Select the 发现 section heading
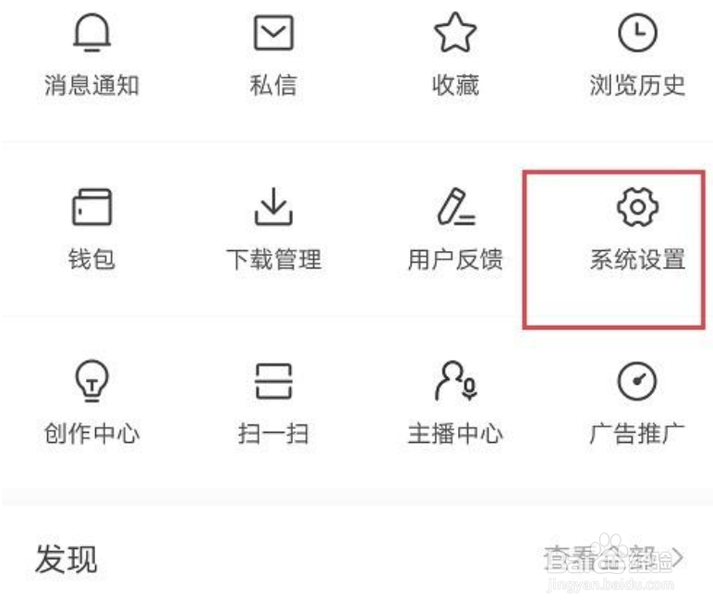Image resolution: width=713 pixels, height=609 pixels. pyautogui.click(x=66, y=559)
